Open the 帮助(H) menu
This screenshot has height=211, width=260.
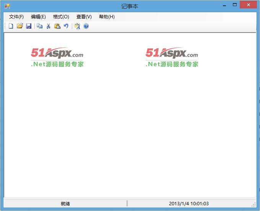(x=107, y=17)
